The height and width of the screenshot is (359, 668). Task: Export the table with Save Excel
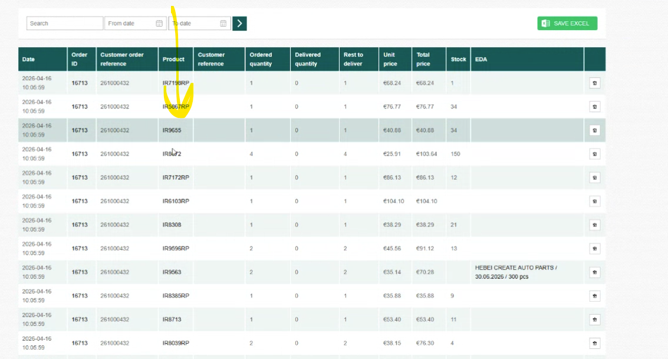point(567,24)
